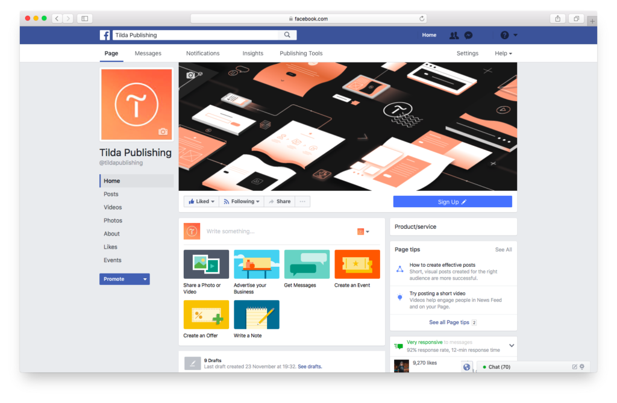Open the Insights tab

[253, 54]
